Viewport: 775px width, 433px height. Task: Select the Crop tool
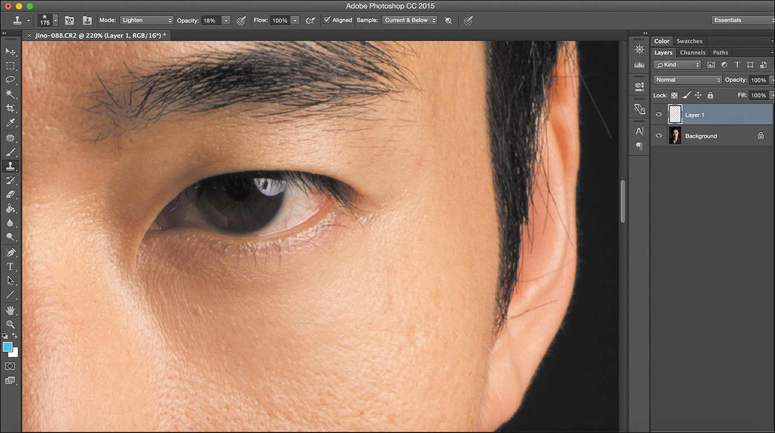(x=10, y=108)
